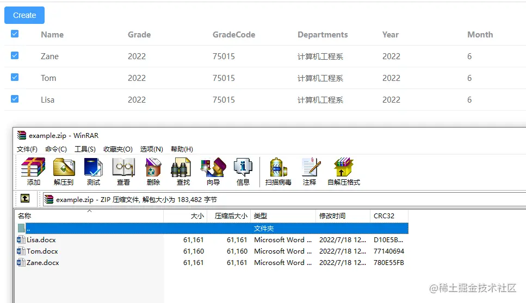Sort by the 修改时间 column header
The image size is (526, 303).
pyautogui.click(x=343, y=216)
